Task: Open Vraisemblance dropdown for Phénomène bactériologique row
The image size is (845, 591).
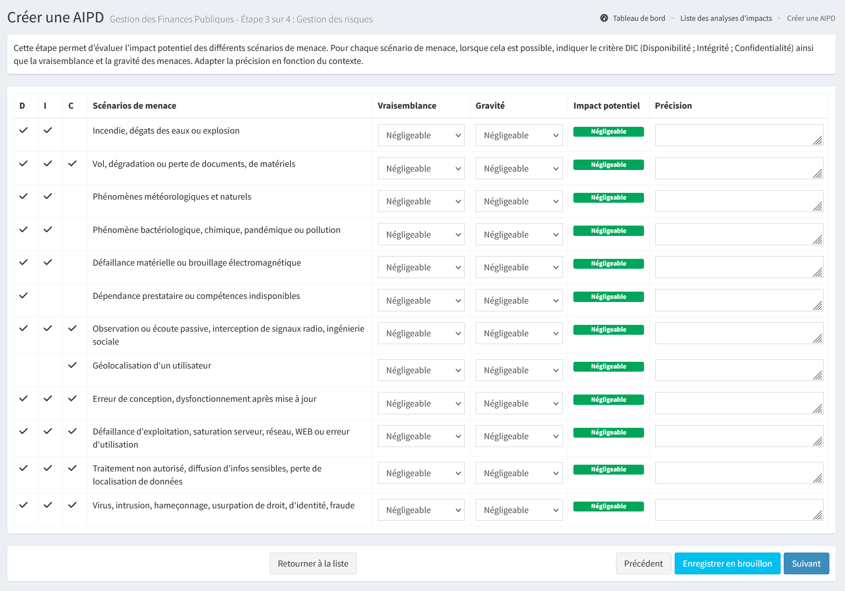Action: 421,234
